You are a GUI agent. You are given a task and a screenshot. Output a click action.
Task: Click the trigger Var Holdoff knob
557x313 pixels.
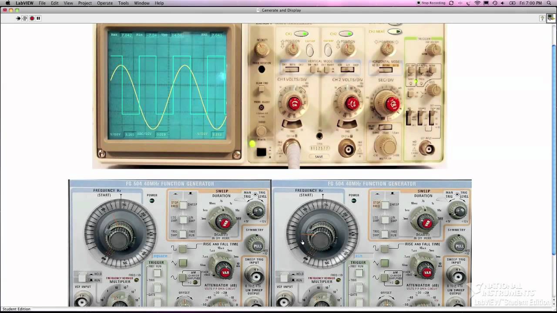[433, 50]
